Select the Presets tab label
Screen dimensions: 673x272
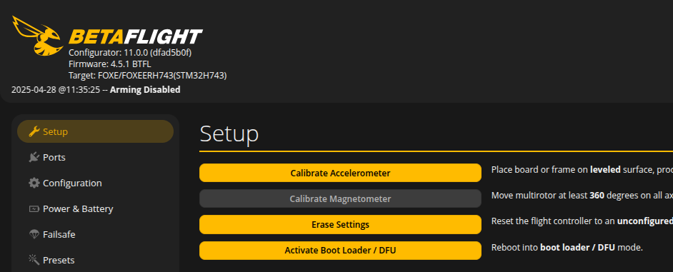pyautogui.click(x=59, y=261)
